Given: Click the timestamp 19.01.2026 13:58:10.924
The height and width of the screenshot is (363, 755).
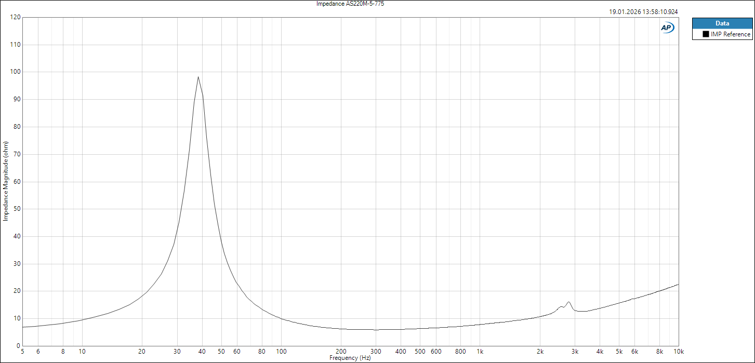Looking at the screenshot, I should click(x=643, y=11).
